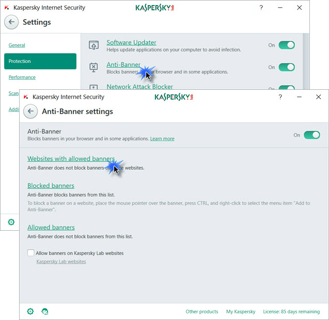Click 'Anti-Banner settings' heading text
This screenshot has height=320, width=329.
point(77,111)
